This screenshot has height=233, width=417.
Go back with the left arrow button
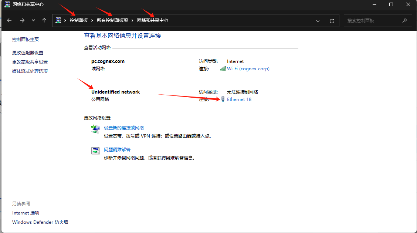pos(9,20)
